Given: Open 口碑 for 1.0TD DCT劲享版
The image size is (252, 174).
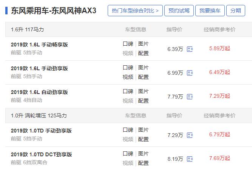Looking at the screenshot, I should tap(128, 154).
